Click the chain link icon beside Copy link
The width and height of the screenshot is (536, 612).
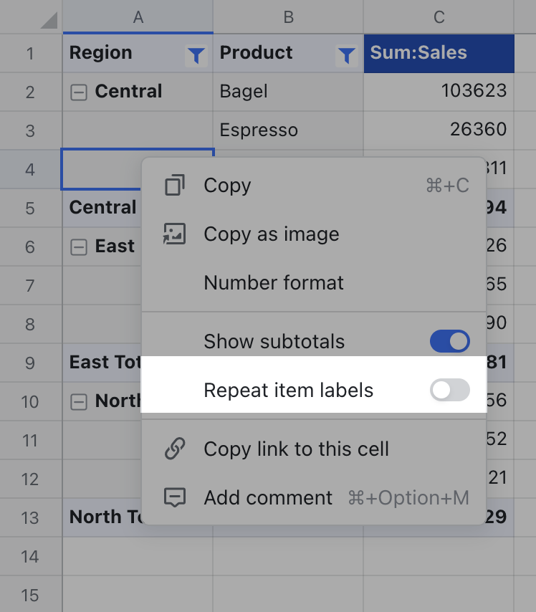175,449
